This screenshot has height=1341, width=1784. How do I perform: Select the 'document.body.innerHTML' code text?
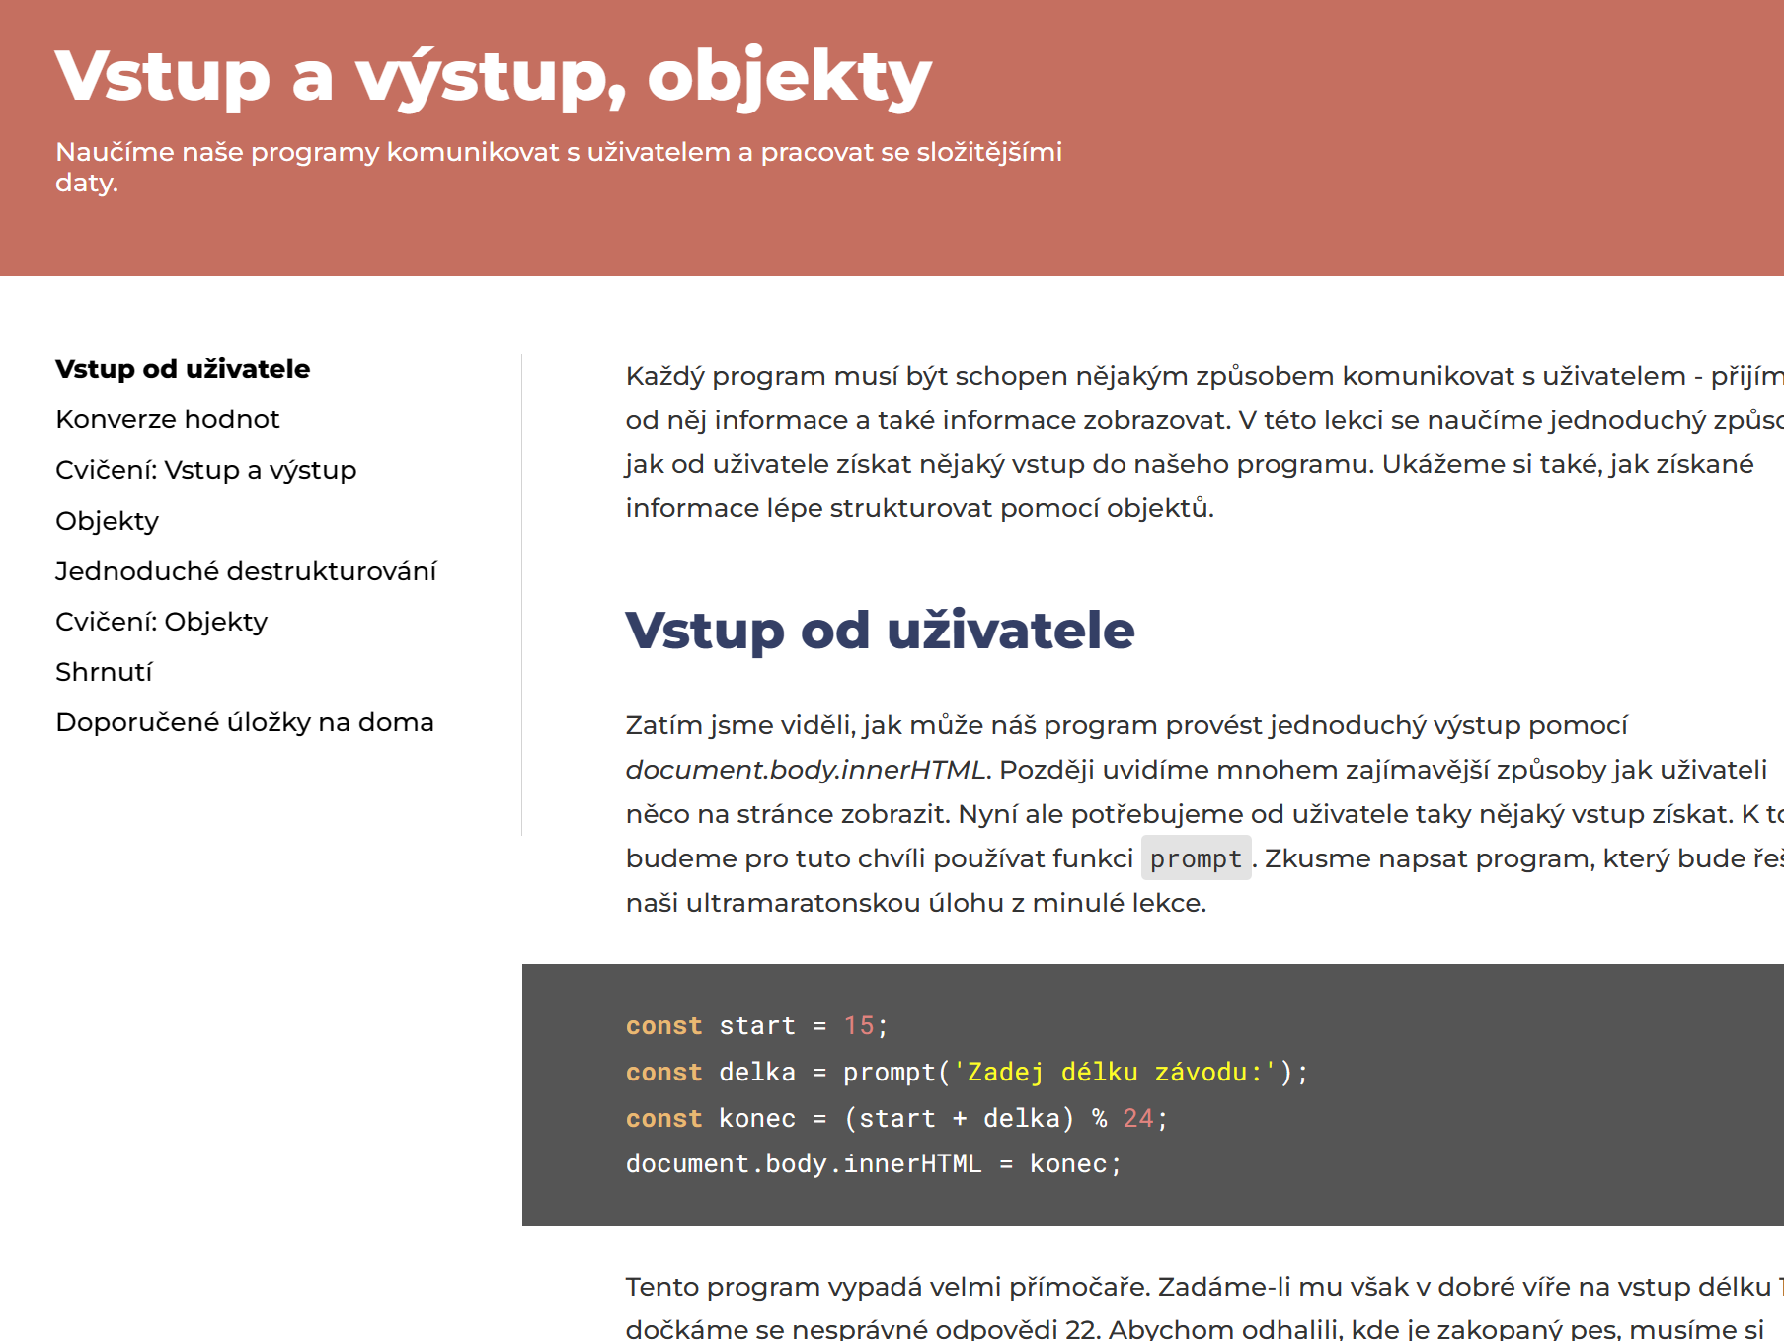tap(802, 1162)
